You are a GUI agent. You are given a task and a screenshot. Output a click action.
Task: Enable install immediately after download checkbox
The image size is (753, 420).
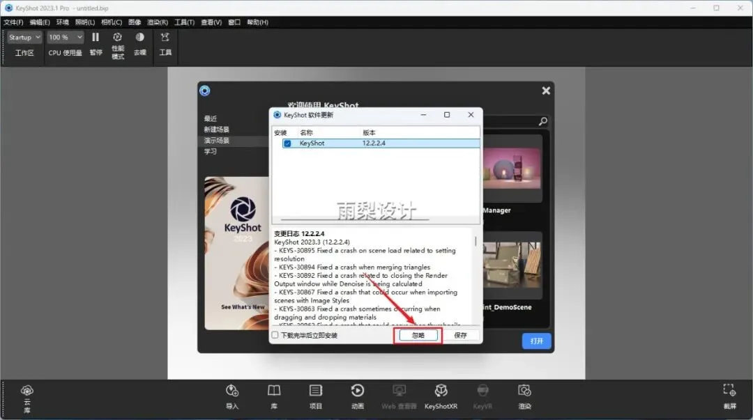(275, 335)
